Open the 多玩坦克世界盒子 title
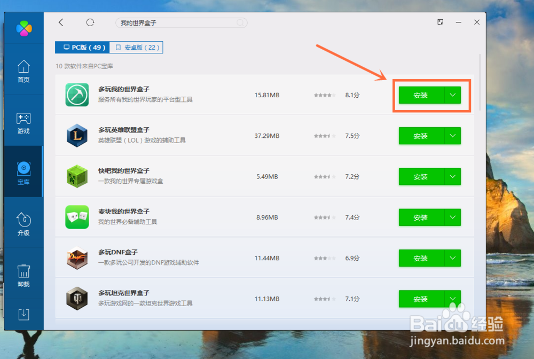 (124, 293)
